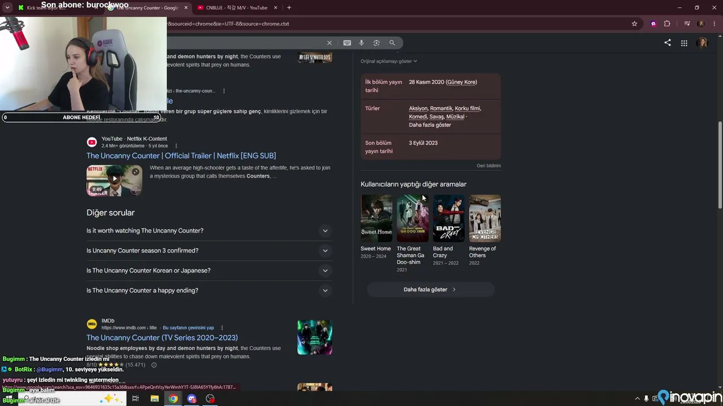Clear the Google search box text
The width and height of the screenshot is (723, 406).
(x=329, y=43)
